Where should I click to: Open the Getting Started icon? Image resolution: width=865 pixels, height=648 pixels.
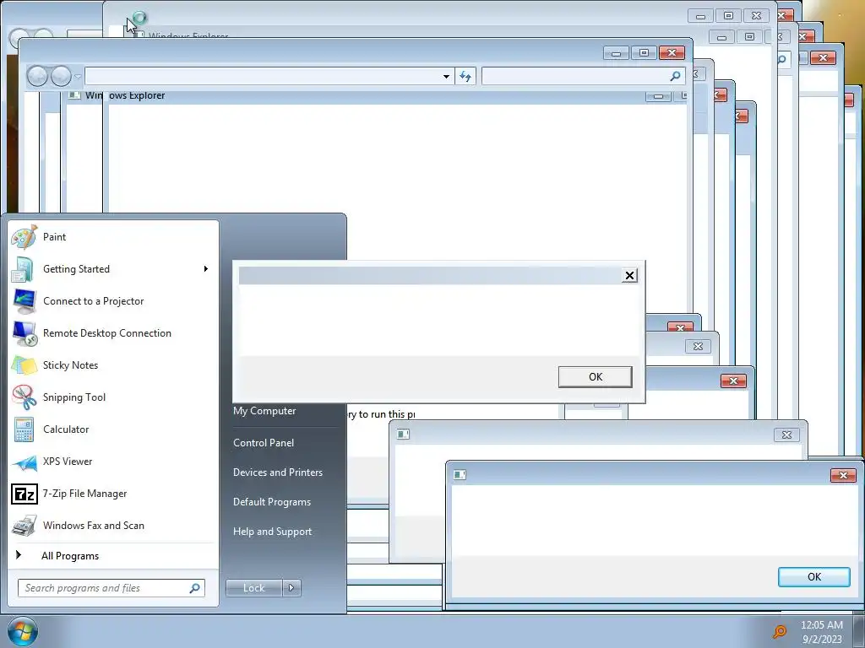tap(24, 269)
